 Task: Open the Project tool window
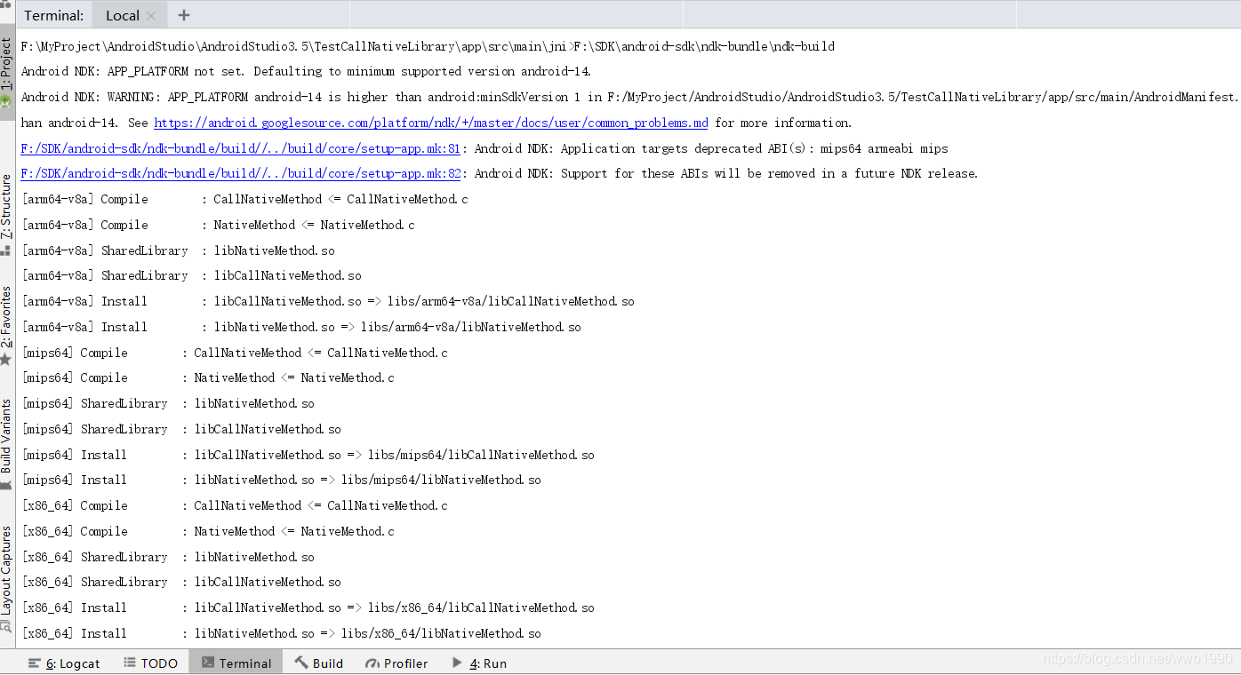point(6,71)
